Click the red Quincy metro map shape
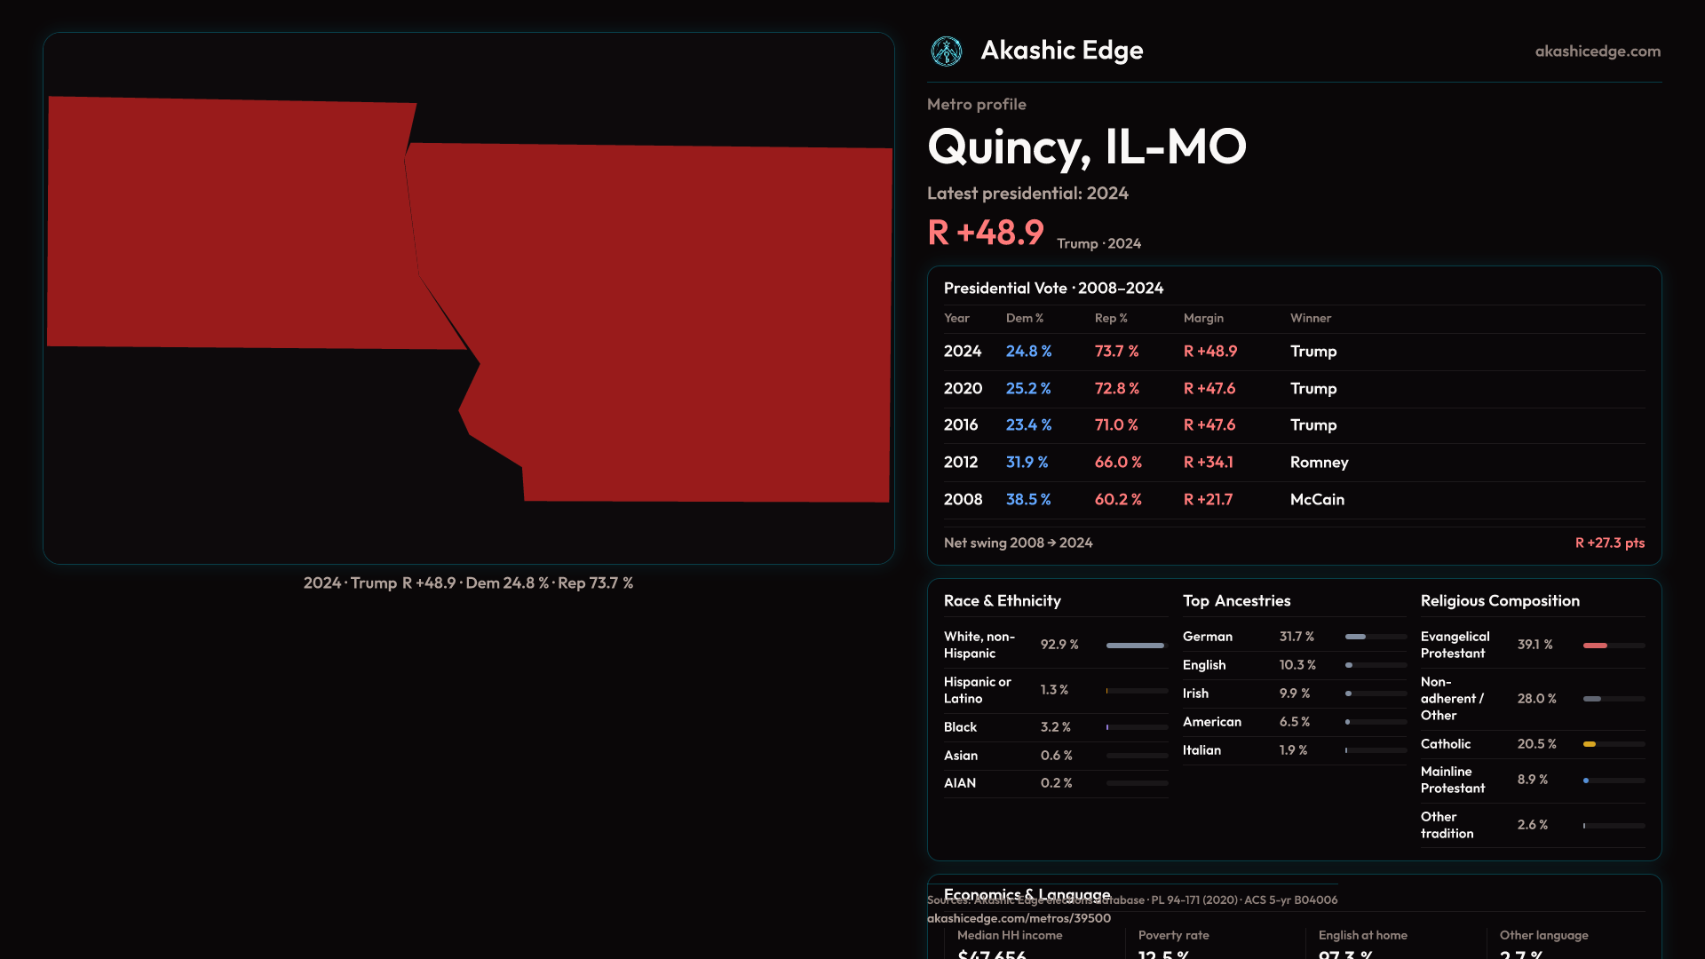The width and height of the screenshot is (1705, 959). [657, 320]
